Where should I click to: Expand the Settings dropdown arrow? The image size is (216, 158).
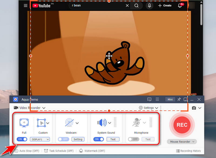tap(157, 108)
